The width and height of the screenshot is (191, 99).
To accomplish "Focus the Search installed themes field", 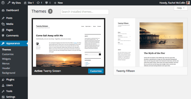I will [85, 12].
